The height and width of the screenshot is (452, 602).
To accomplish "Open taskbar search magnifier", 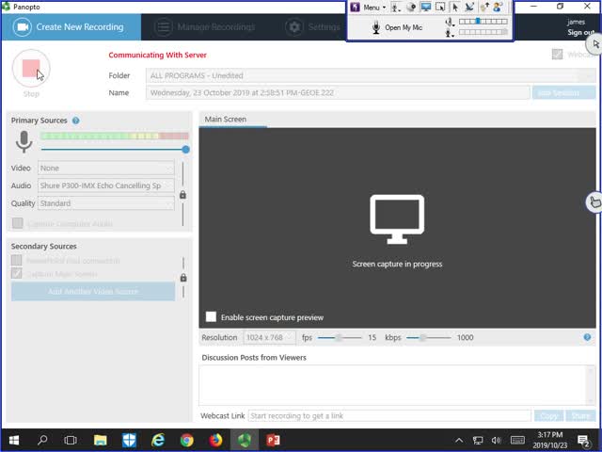I will pyautogui.click(x=42, y=440).
